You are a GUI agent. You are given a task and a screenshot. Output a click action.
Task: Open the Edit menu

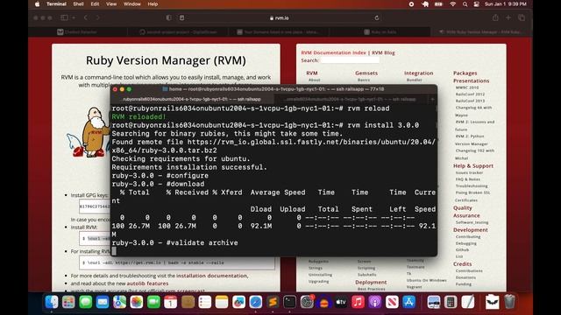pyautogui.click(x=95, y=4)
